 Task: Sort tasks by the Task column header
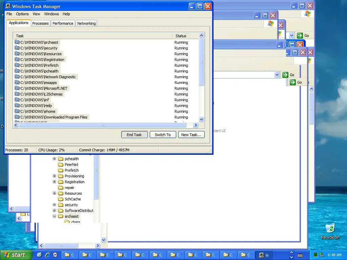click(93, 36)
